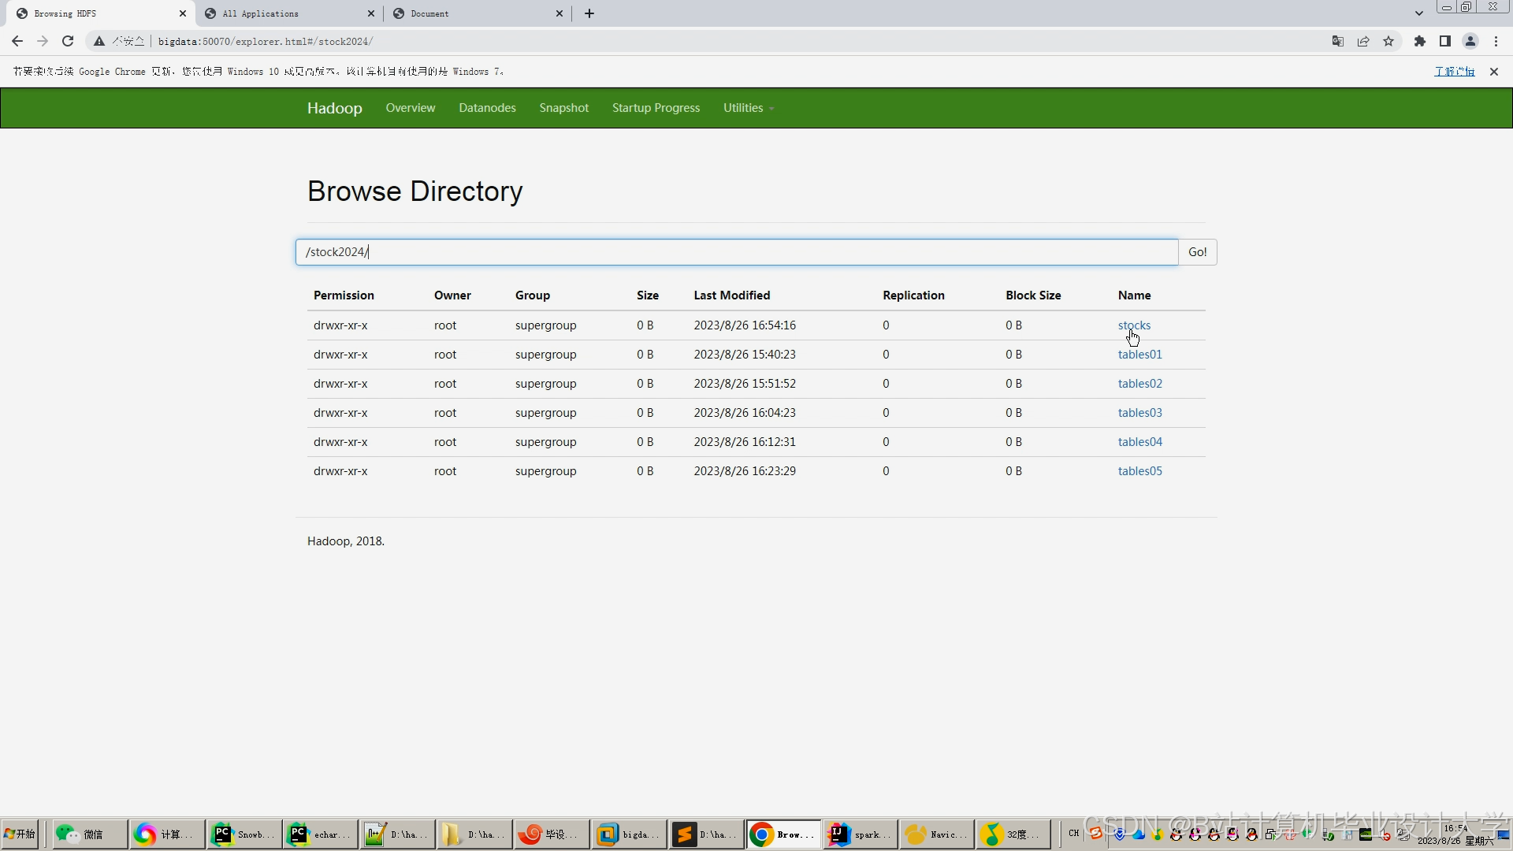Open the Chrome three-dot menu
Image resolution: width=1513 pixels, height=851 pixels.
pos(1496,41)
